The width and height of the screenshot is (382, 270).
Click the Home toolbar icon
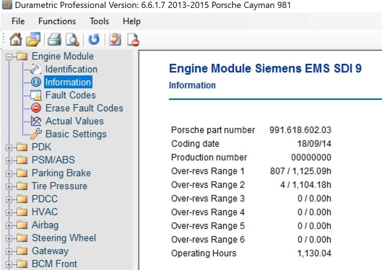[15, 39]
